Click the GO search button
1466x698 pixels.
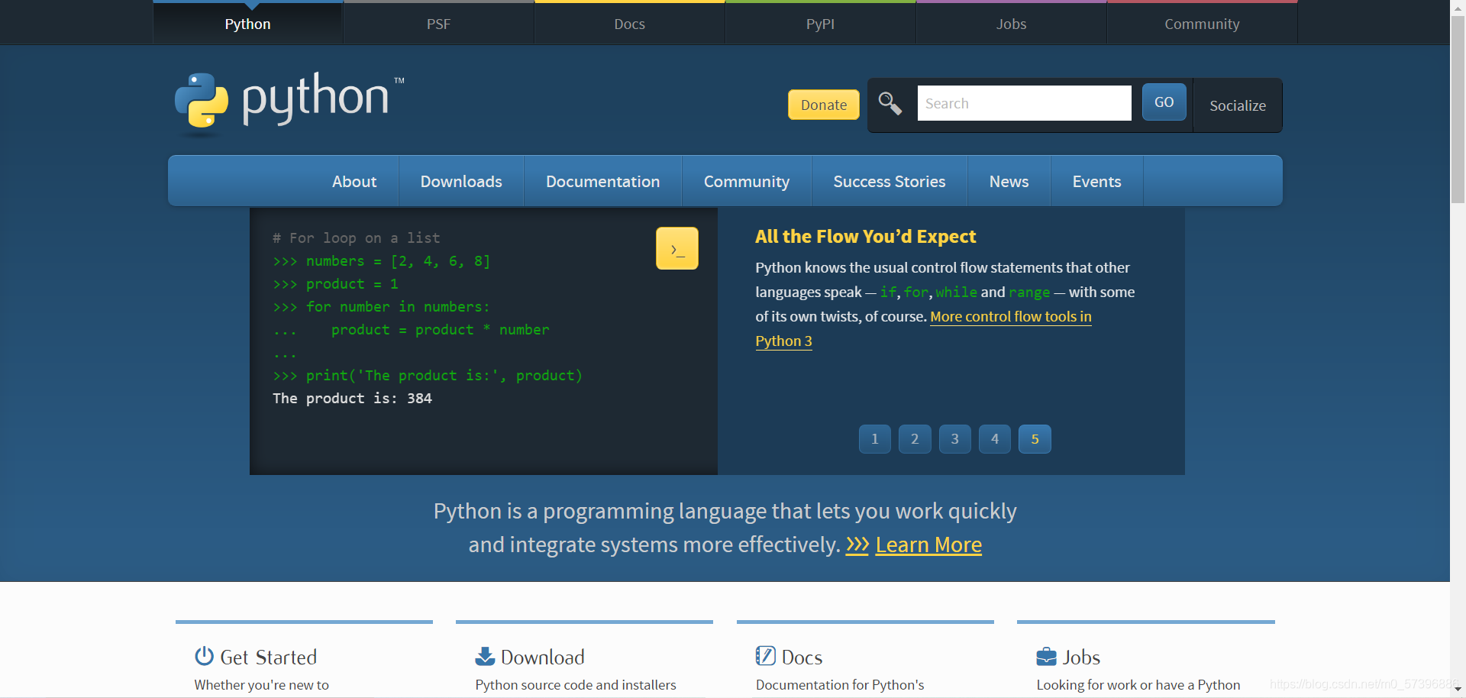[x=1164, y=102]
